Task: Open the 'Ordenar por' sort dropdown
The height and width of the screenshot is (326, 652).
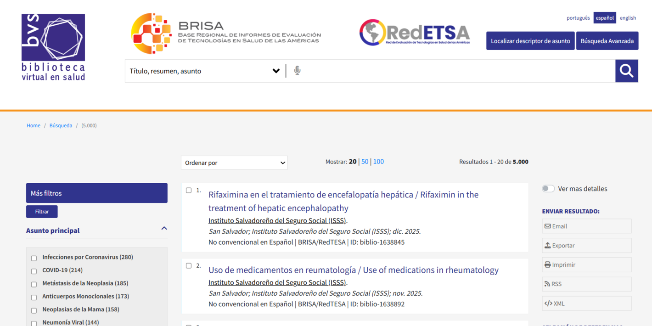Action: tap(234, 163)
